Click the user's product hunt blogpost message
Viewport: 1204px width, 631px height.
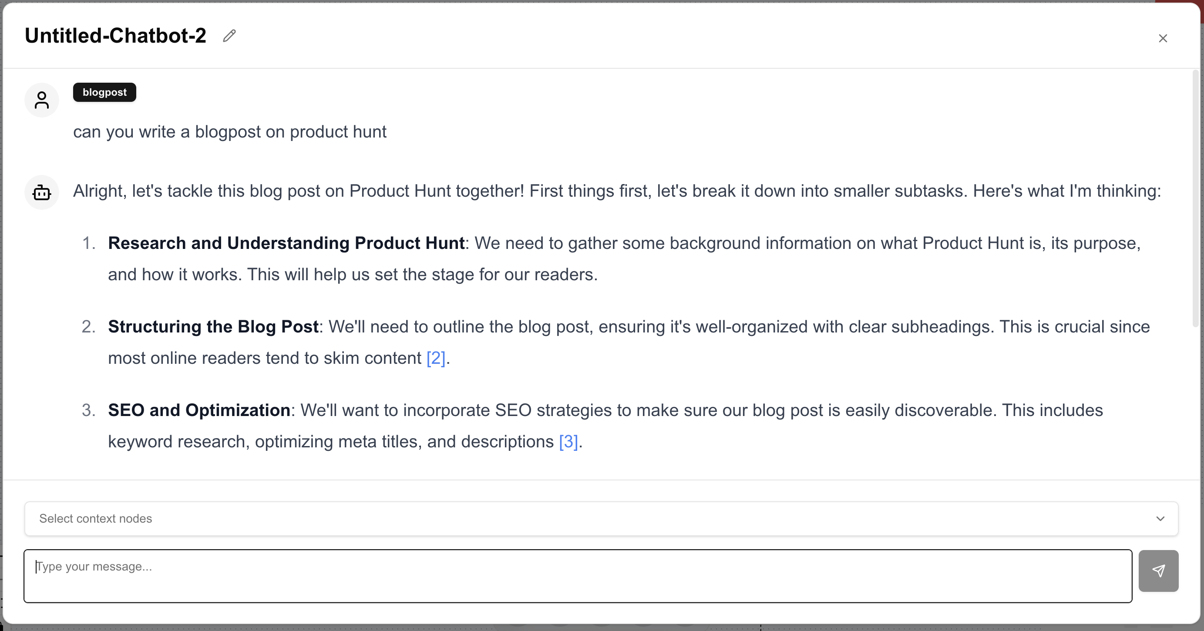click(229, 132)
